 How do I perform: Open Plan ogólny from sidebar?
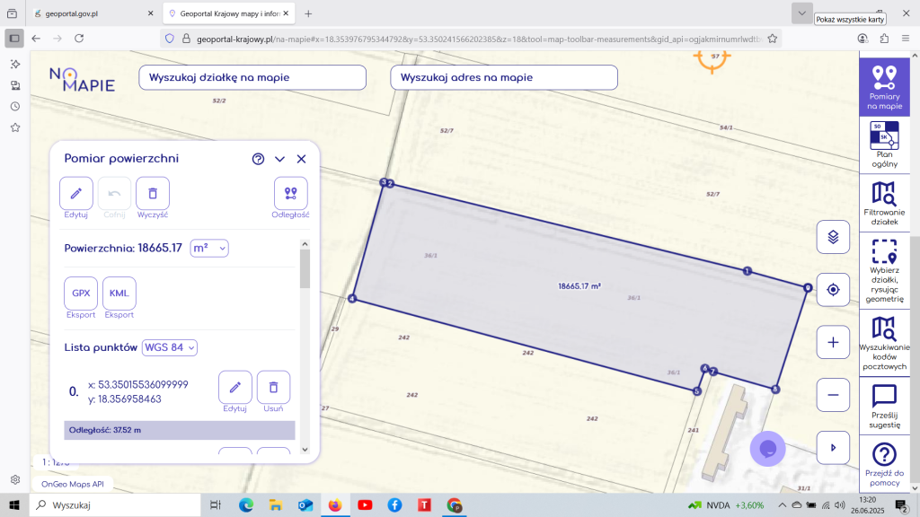click(x=884, y=144)
